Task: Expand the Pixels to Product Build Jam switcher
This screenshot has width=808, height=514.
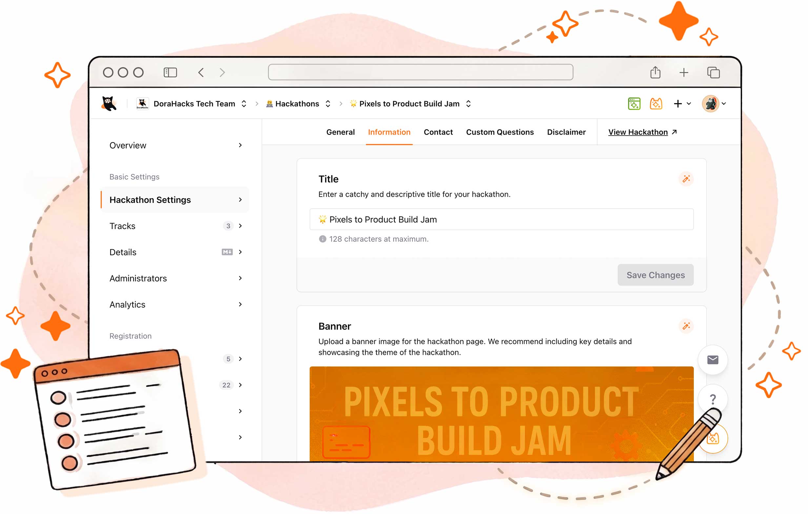Action: [x=469, y=104]
